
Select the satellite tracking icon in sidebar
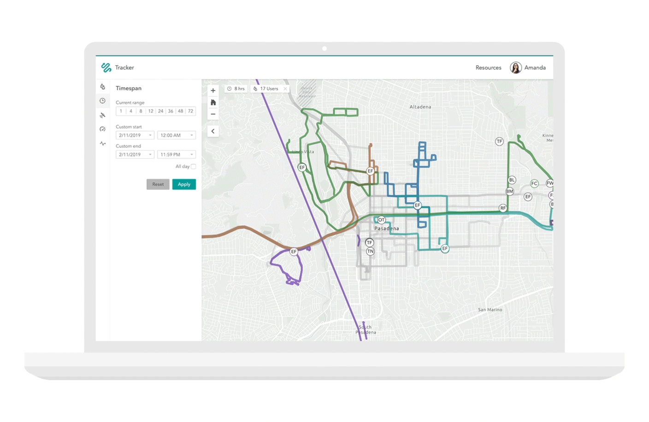pos(102,115)
